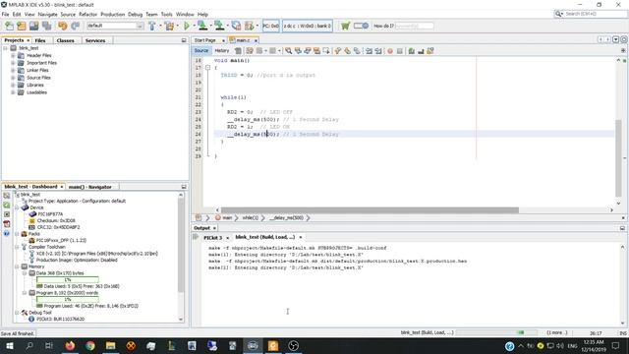Close the main.c editor tab
629x354 pixels.
coord(256,40)
